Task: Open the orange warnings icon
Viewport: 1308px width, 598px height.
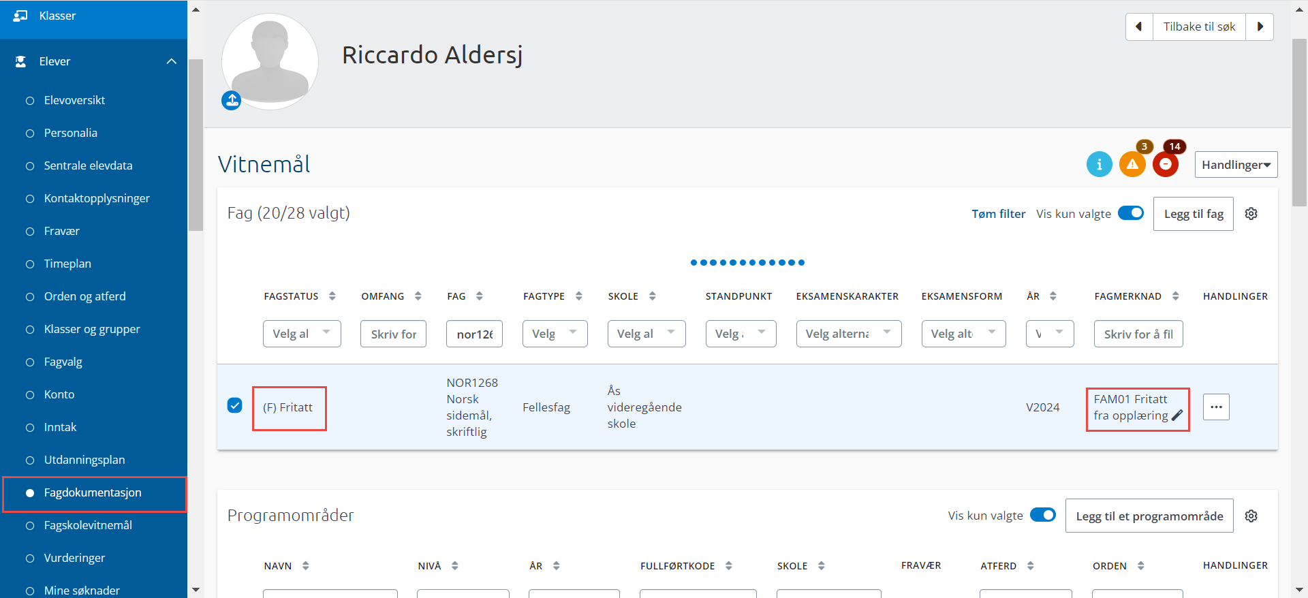Action: click(1132, 164)
